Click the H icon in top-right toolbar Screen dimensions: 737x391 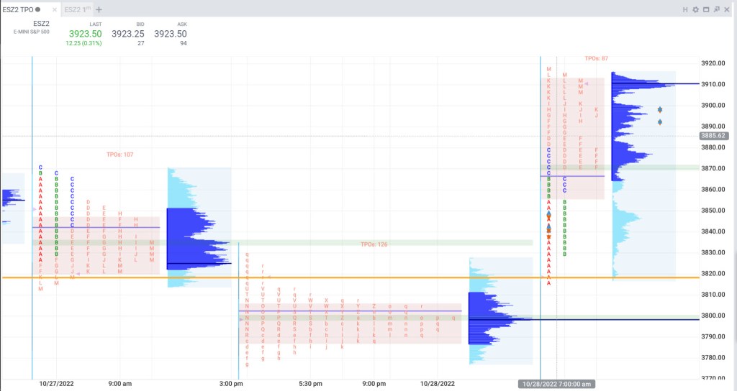(x=685, y=9)
